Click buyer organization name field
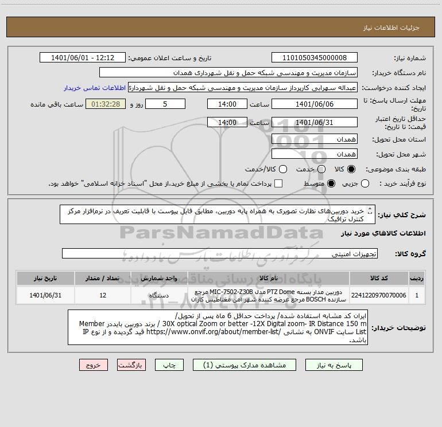The height and width of the screenshot is (427, 442). (228, 72)
